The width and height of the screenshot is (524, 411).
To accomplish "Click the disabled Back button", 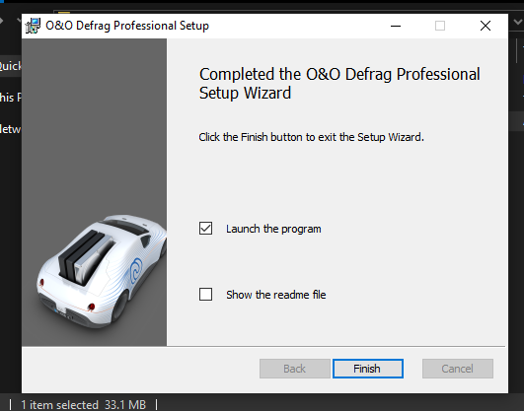I will (295, 369).
